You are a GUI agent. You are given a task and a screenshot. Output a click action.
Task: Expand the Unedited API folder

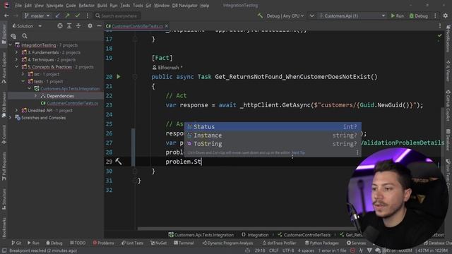[16, 110]
